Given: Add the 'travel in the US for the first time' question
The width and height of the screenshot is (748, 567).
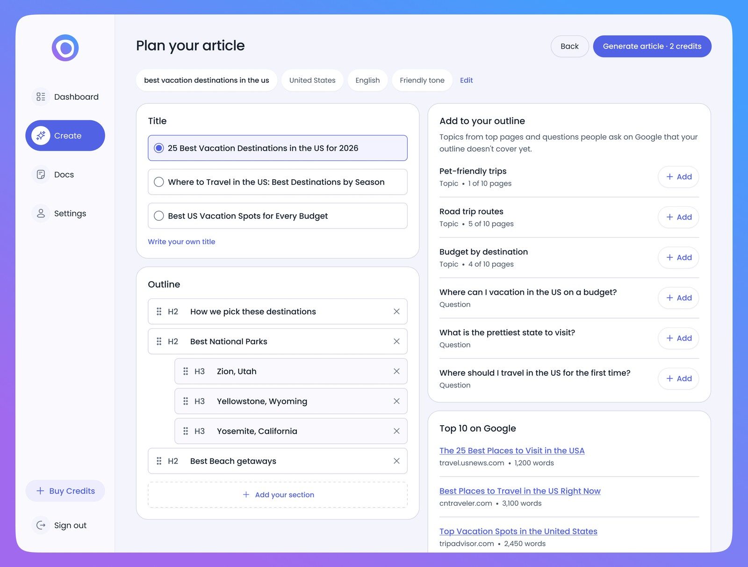Looking at the screenshot, I should coord(678,378).
